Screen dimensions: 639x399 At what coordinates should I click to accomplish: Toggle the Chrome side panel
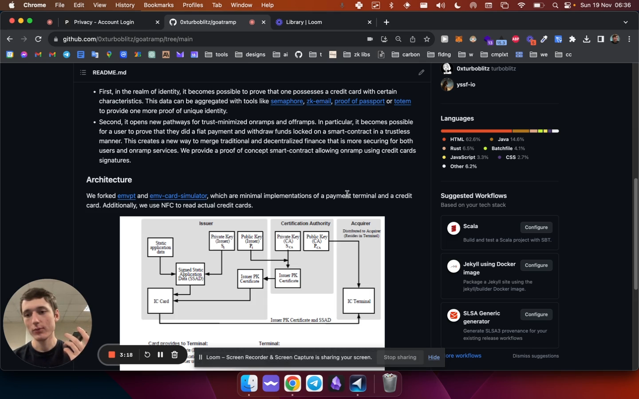[601, 39]
